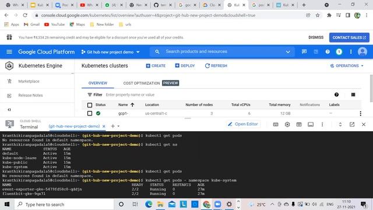The width and height of the screenshot is (373, 210).
Task: Click the Open Editor button
Action: pos(243,124)
